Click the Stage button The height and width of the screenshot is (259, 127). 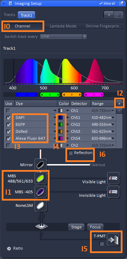pyautogui.click(x=76, y=227)
